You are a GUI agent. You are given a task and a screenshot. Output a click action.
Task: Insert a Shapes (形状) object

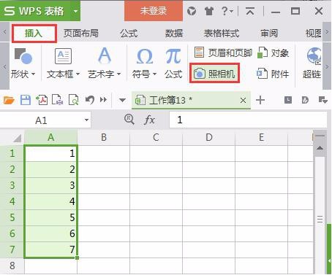pyautogui.click(x=23, y=56)
